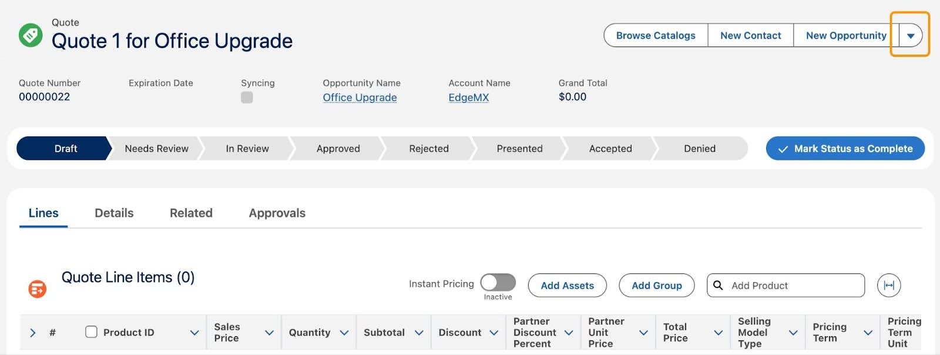Open the more actions dropdown arrow
940x355 pixels.
(x=911, y=36)
